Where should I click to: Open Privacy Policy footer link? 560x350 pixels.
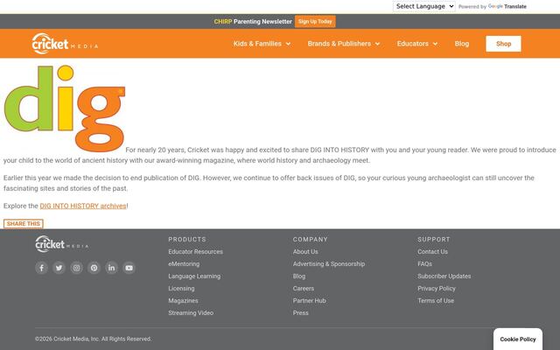pos(437,288)
